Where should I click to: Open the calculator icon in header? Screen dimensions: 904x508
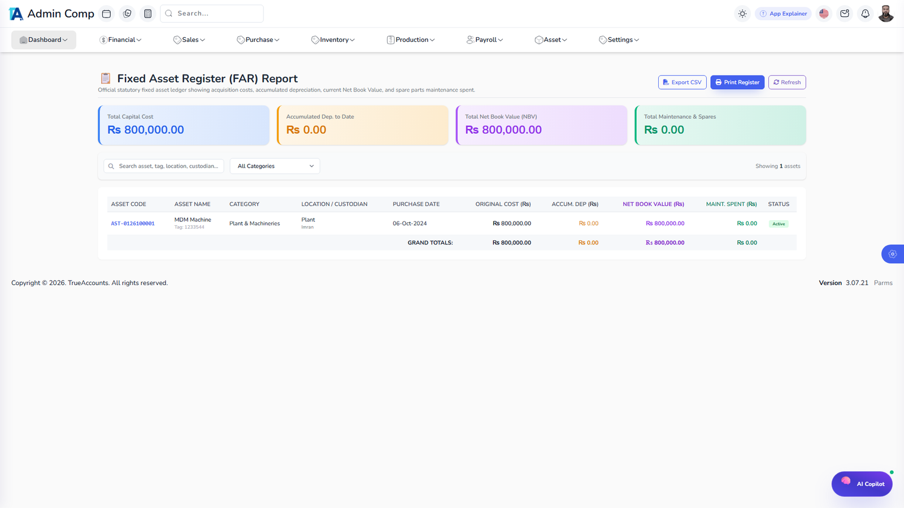click(147, 14)
